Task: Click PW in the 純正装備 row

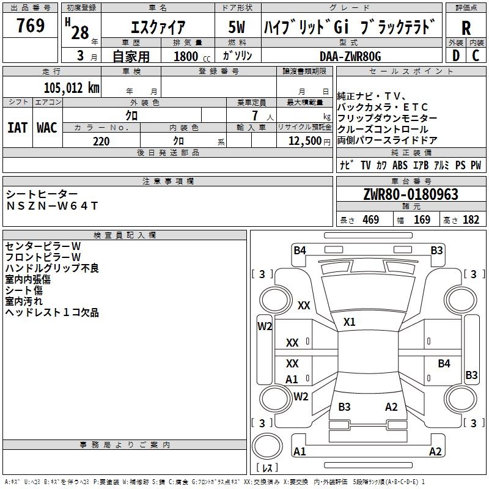Action: click(x=476, y=165)
